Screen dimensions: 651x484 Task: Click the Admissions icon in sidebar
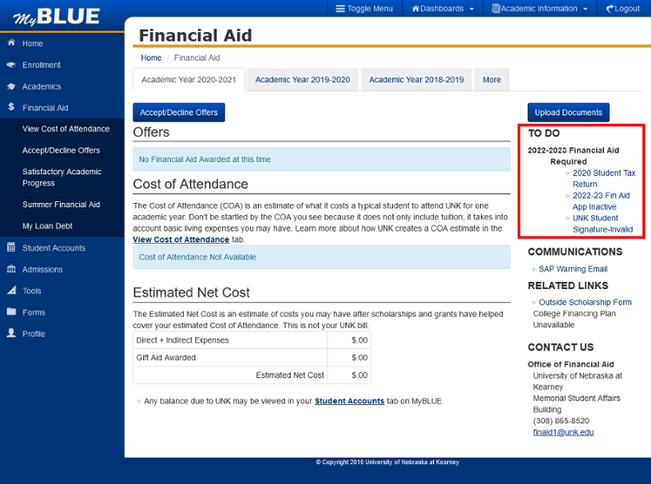click(11, 270)
